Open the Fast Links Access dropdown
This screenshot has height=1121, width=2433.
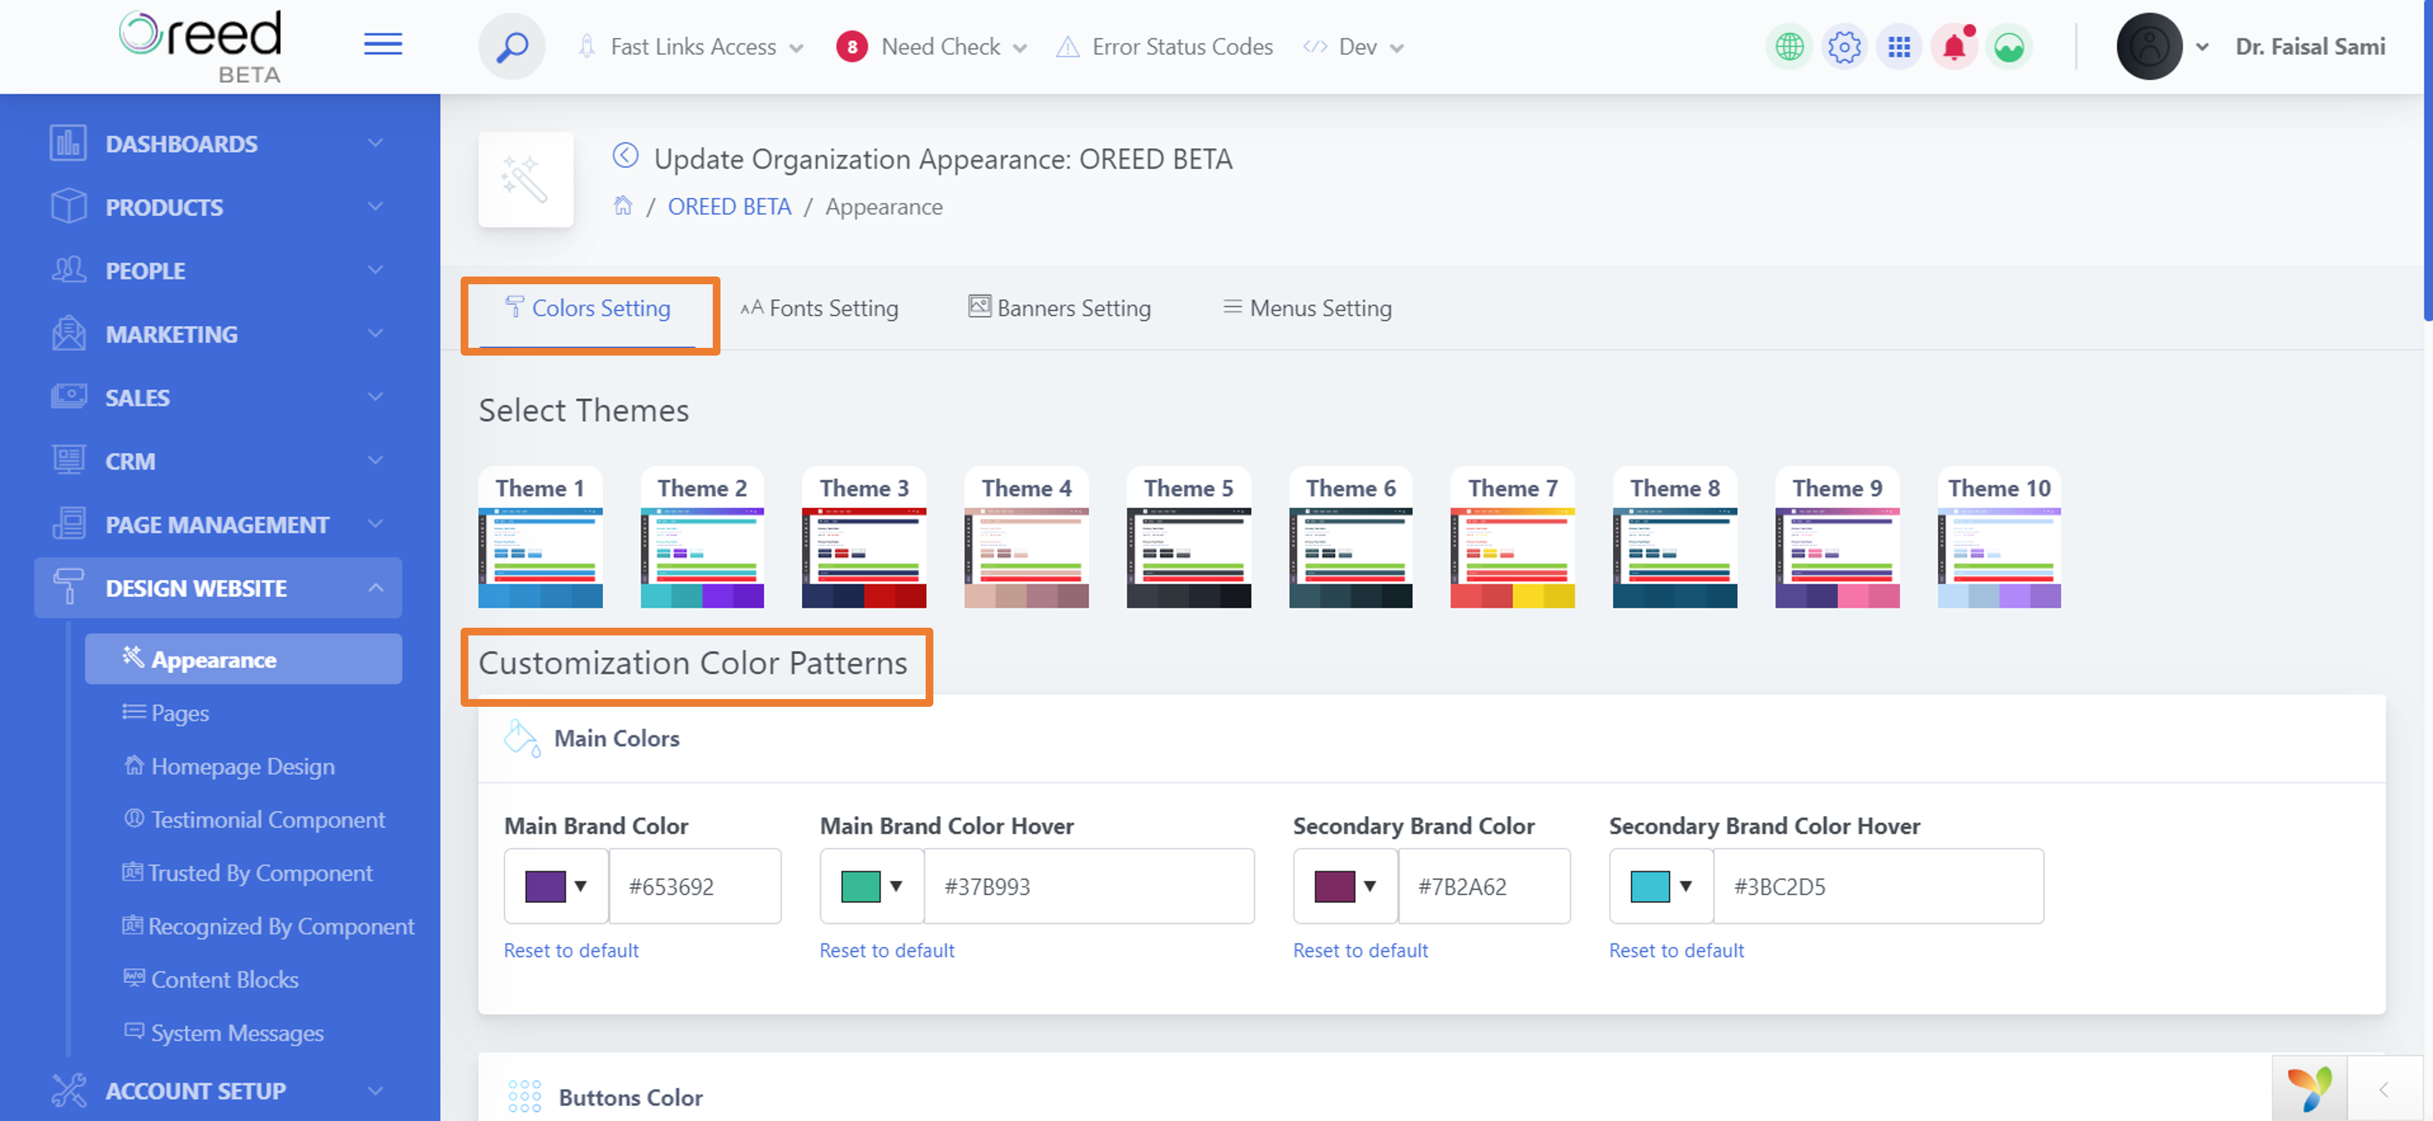[x=691, y=46]
